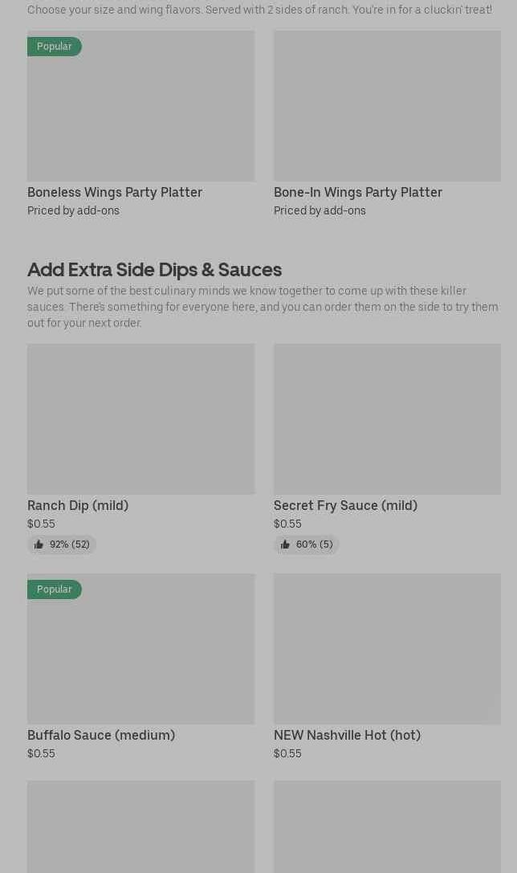
Task: Select Ranch Dip (mild) image
Action: [140, 419]
